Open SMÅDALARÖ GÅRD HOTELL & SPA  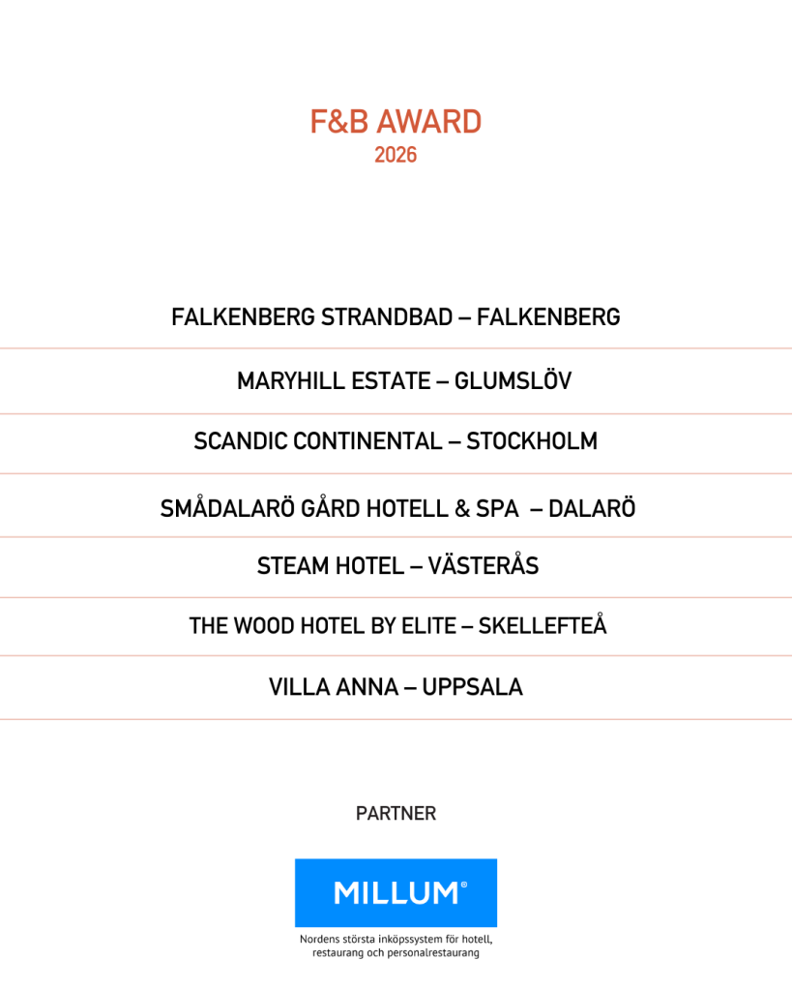[x=339, y=509]
